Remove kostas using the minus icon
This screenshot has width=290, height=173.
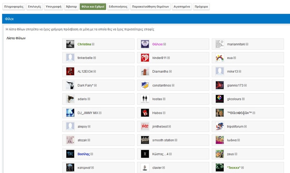tap(164, 99)
